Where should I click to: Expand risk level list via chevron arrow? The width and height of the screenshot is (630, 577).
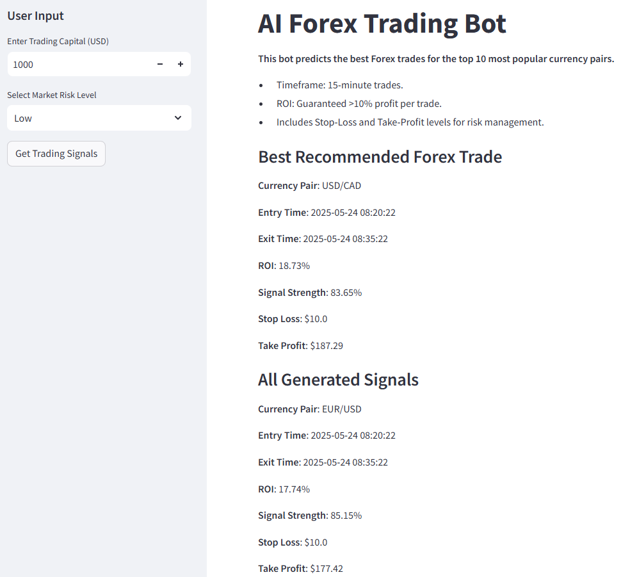click(178, 118)
